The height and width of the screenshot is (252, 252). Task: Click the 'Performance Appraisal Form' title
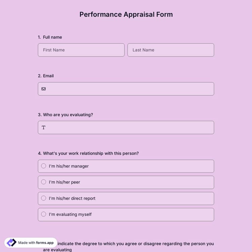point(126,14)
